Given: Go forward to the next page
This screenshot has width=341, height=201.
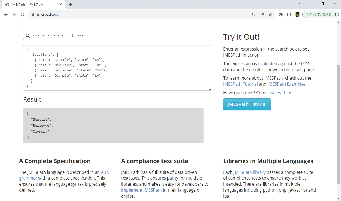Looking at the screenshot, I should coord(14,14).
